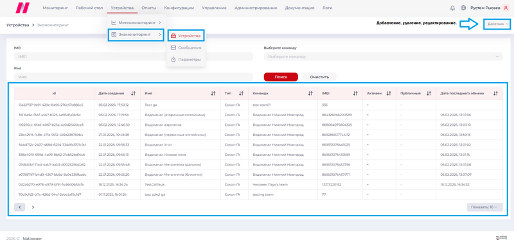The height and width of the screenshot is (240, 514).
Task: Open the Устройства top menu
Action: 122,8
